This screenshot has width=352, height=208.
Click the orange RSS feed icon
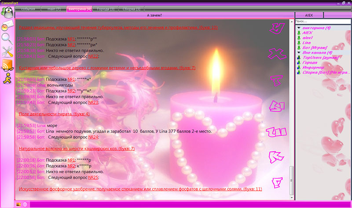pos(7,66)
